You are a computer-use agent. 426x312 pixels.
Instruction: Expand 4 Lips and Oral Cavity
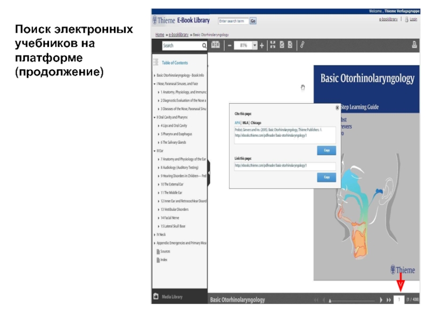(159, 126)
